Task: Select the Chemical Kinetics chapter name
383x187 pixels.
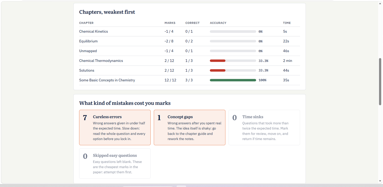Action: 94,31
